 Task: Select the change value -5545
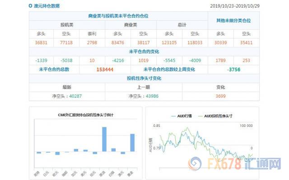tap(169, 60)
